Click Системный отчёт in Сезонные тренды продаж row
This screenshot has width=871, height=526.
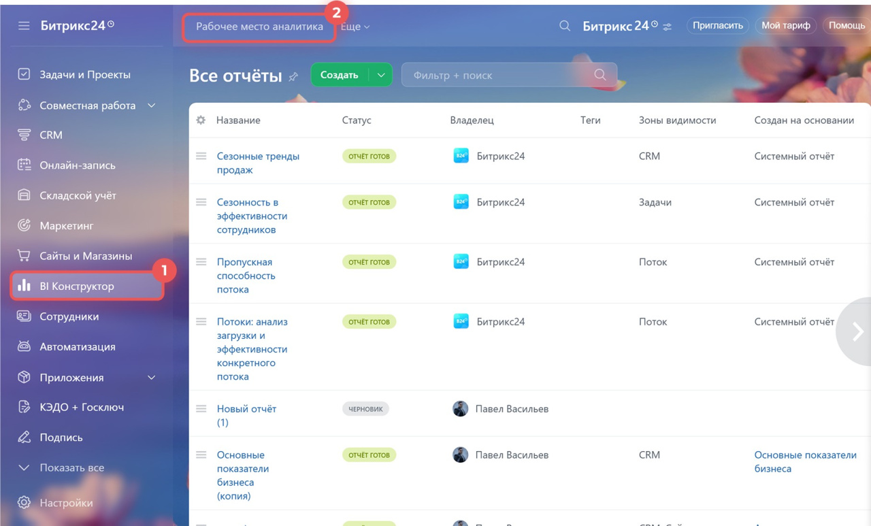pyautogui.click(x=794, y=156)
